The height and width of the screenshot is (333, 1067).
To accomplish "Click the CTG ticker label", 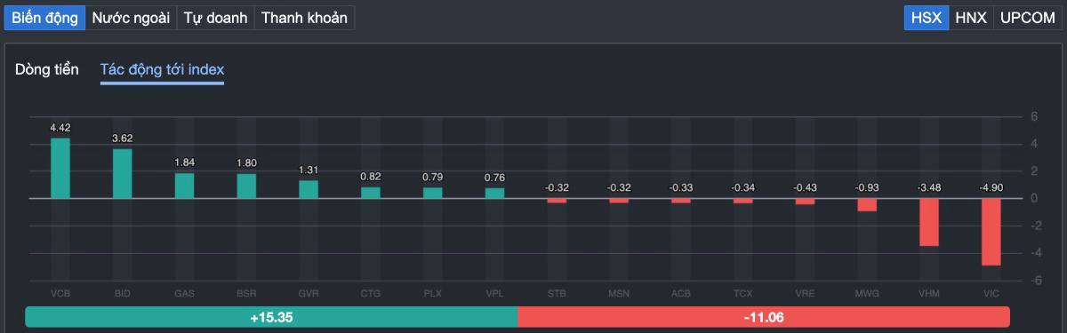I will tap(371, 293).
